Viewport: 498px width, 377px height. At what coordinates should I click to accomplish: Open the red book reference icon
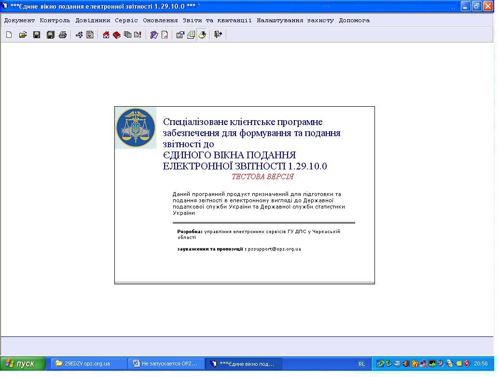117,35
